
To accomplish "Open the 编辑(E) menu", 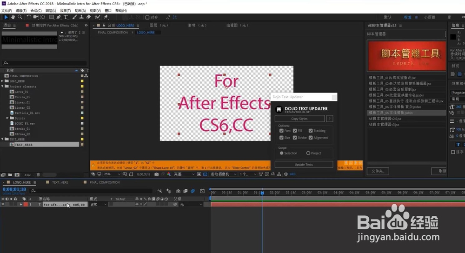I will tap(21, 10).
